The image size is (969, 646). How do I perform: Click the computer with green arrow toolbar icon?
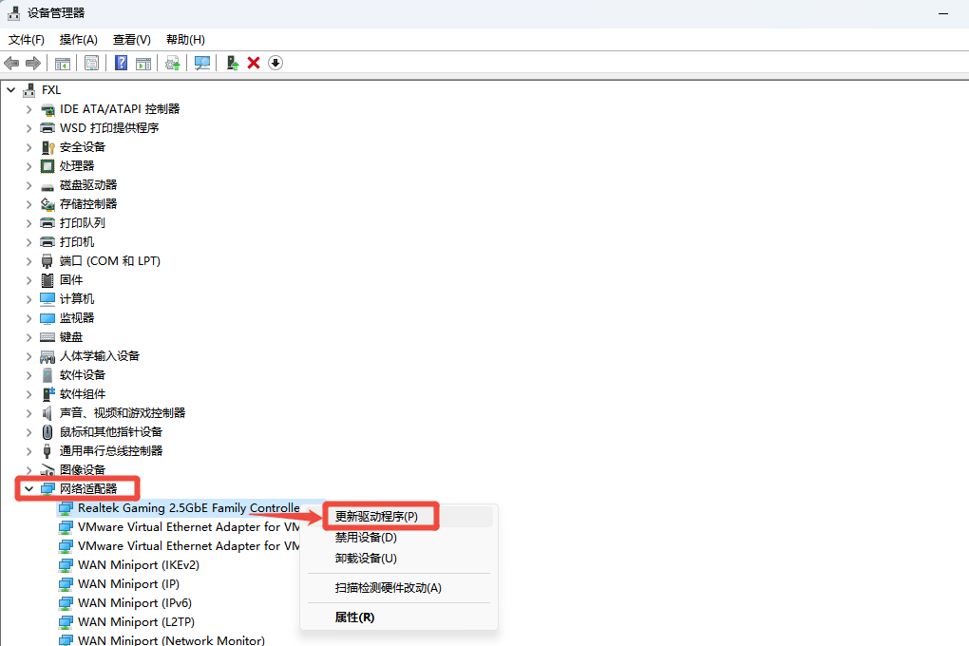coord(233,63)
